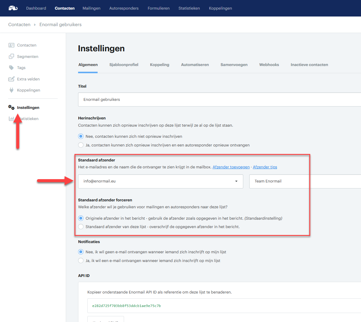Viewport: 361px width, 322px height.
Task: Click the Instellingen gears icon
Action: click(11, 107)
